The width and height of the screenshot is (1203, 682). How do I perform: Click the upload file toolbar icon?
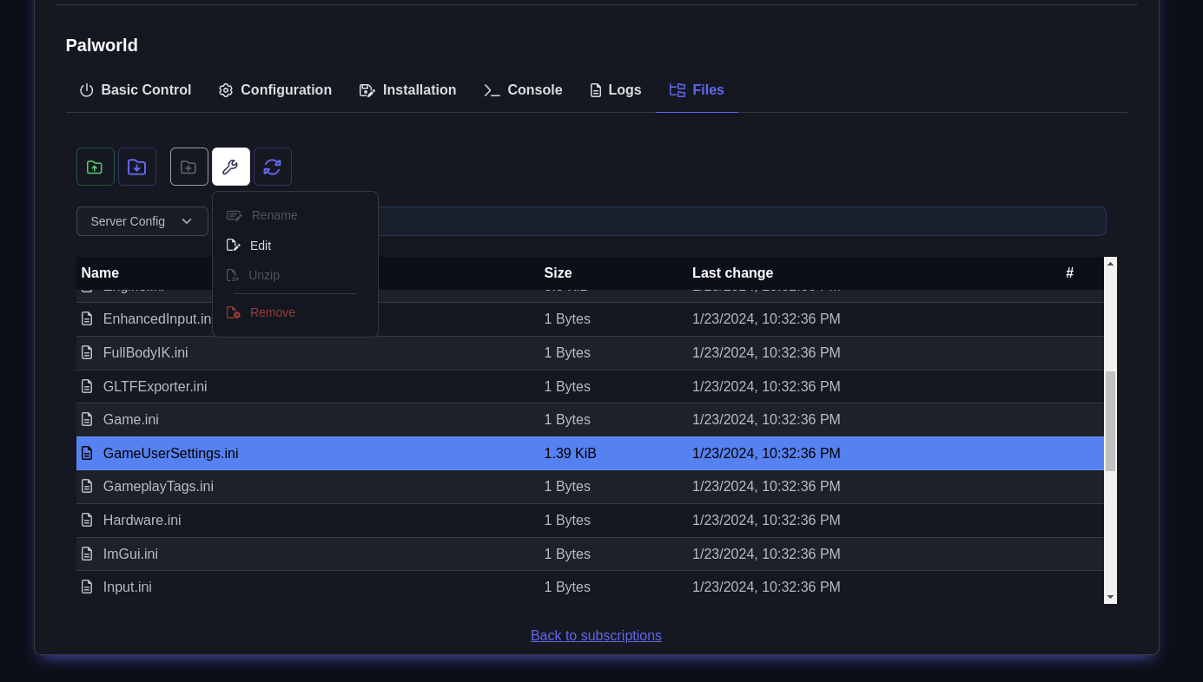[x=96, y=167]
